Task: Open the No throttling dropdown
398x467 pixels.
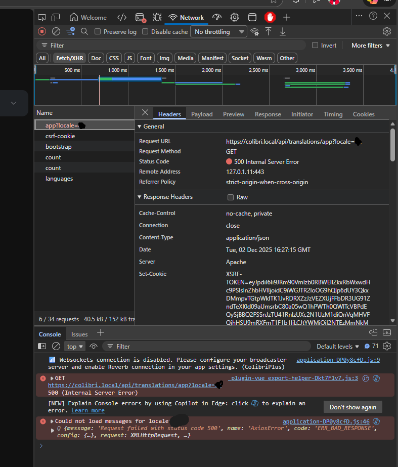Action: click(219, 32)
